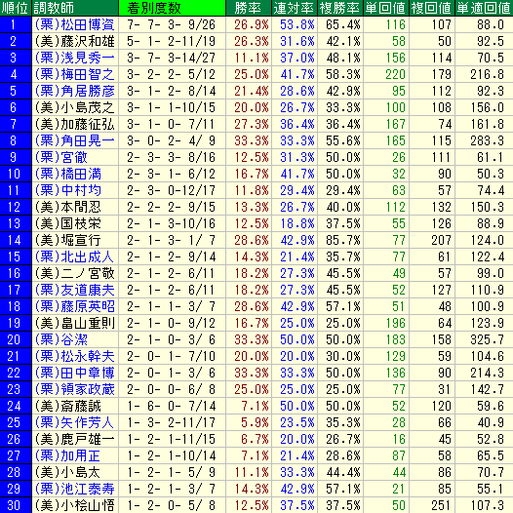Open trainer 友道康夫 link

click(x=75, y=290)
